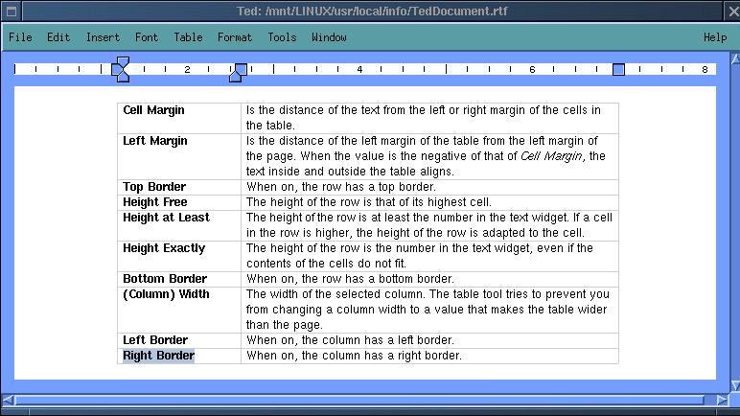Place cursor in the Height Exactly cell
This screenshot has height=416, width=740.
coord(164,248)
